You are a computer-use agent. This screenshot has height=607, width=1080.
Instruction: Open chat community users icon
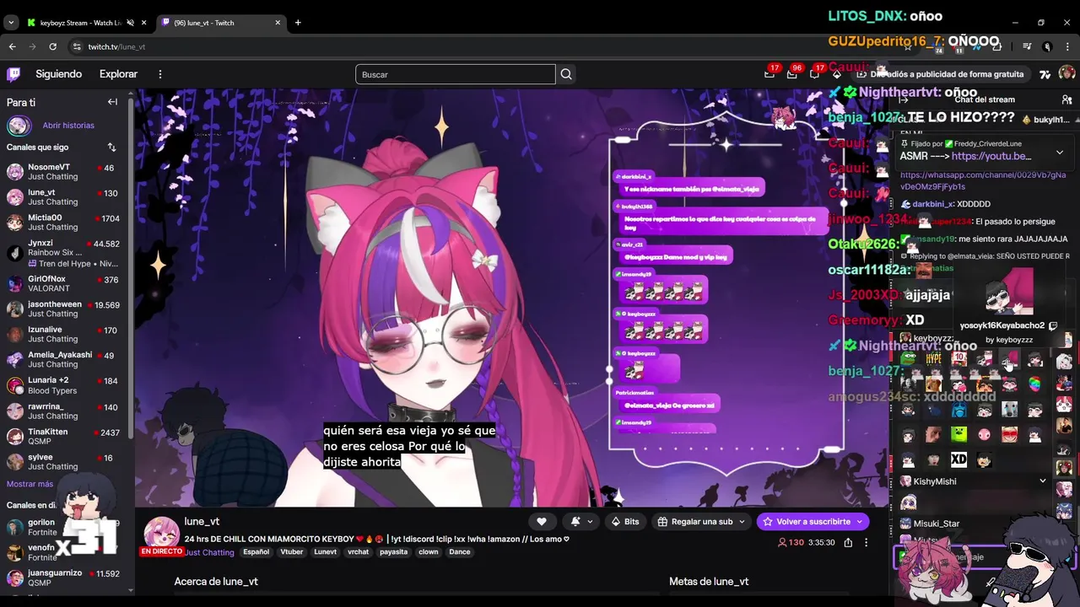(x=1066, y=99)
